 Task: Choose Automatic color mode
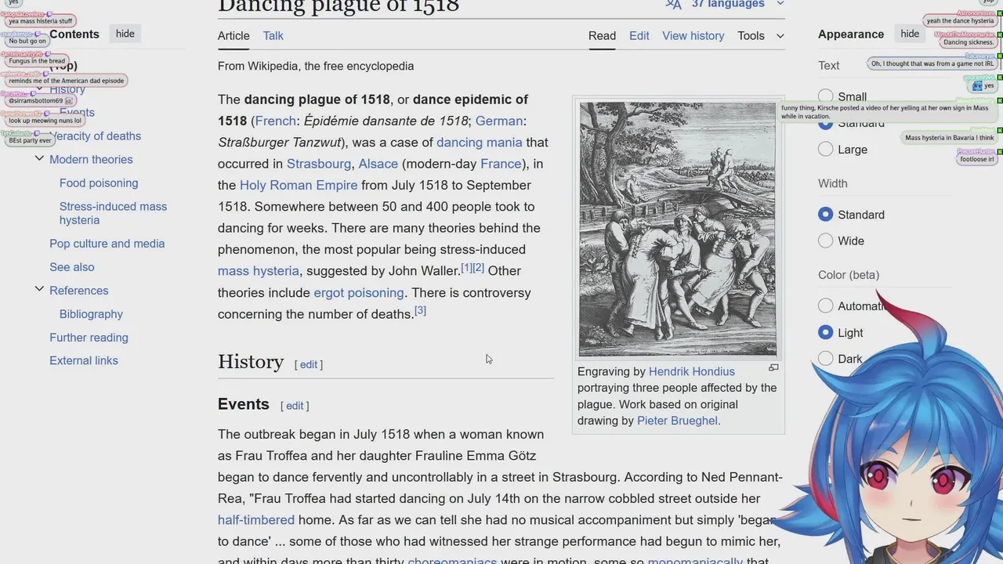click(825, 306)
